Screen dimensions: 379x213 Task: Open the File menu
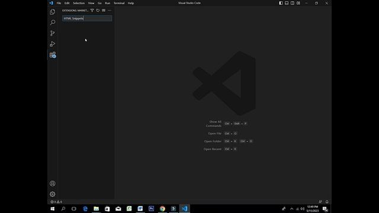(x=59, y=3)
